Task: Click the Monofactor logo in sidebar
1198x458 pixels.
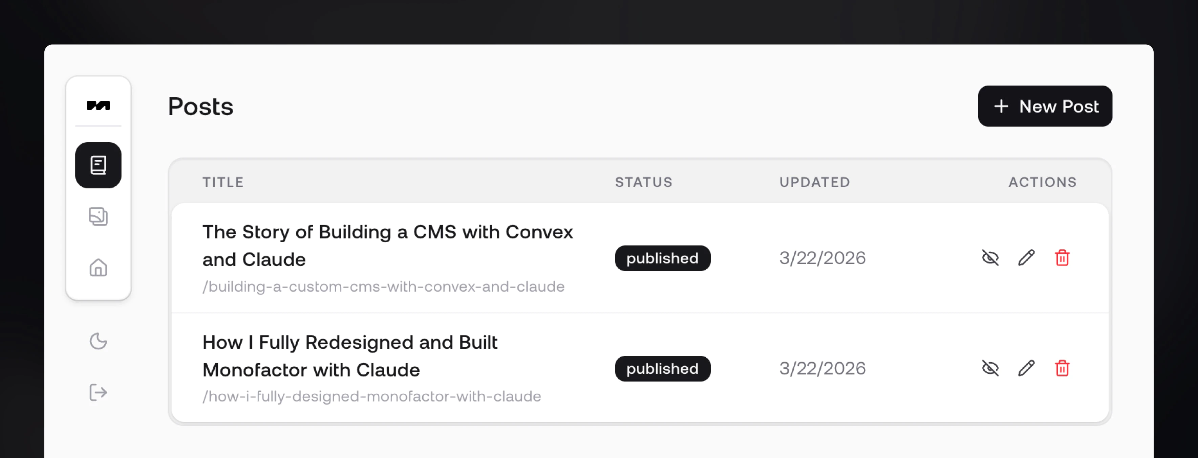Action: pos(98,106)
